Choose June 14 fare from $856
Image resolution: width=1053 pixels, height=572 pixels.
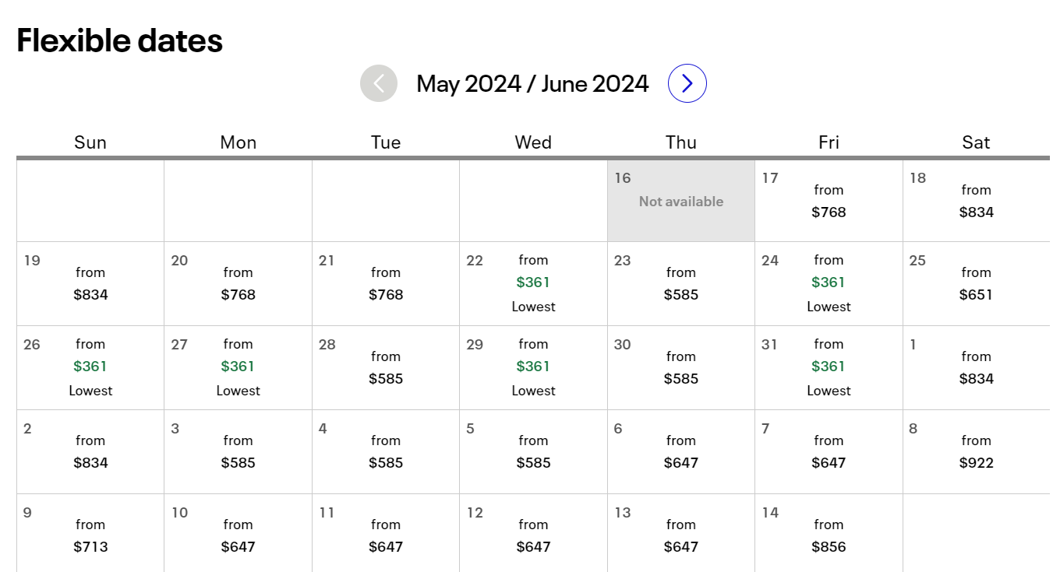829,536
